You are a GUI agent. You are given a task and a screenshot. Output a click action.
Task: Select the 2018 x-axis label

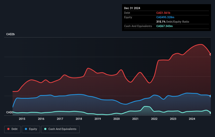tap(79, 119)
